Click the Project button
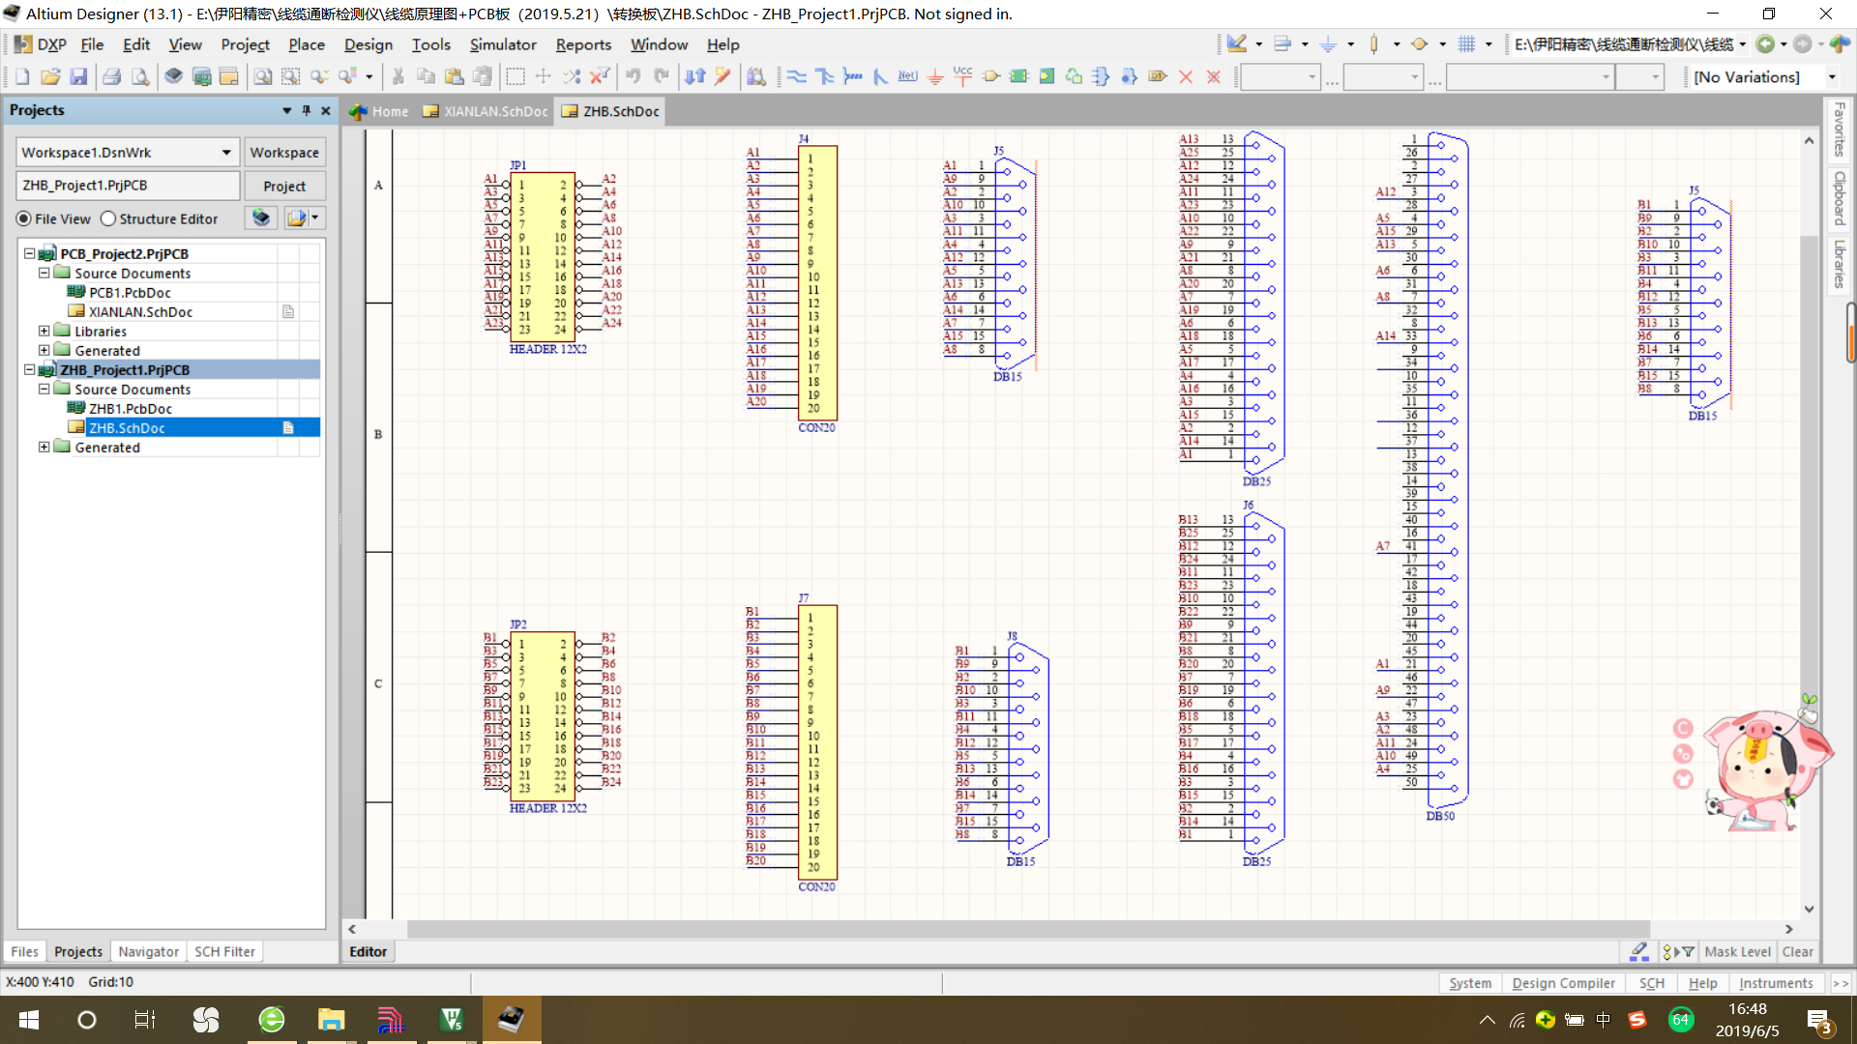The width and height of the screenshot is (1857, 1044). pos(284,186)
